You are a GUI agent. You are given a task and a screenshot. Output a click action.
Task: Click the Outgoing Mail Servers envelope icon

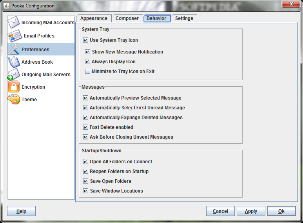[14, 74]
